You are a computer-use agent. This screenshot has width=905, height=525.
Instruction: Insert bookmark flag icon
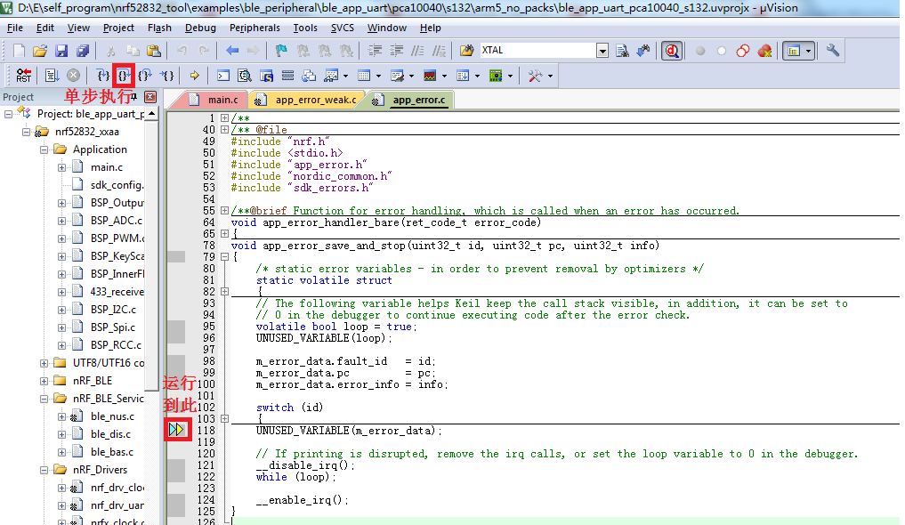[281, 51]
